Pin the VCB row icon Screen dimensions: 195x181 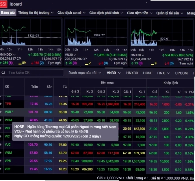(x=1, y=112)
